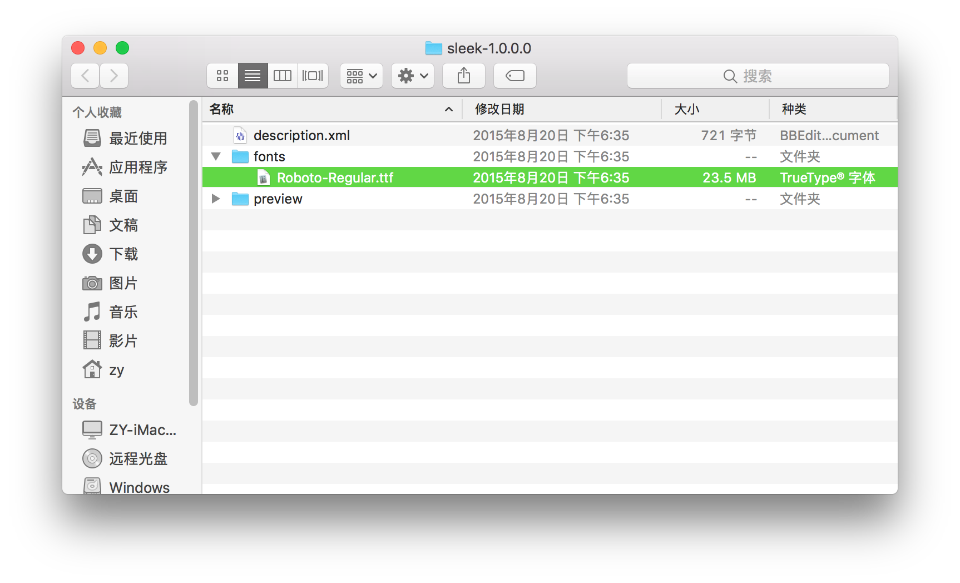Click the fonts folder name
The height and width of the screenshot is (583, 960).
pyautogui.click(x=269, y=156)
